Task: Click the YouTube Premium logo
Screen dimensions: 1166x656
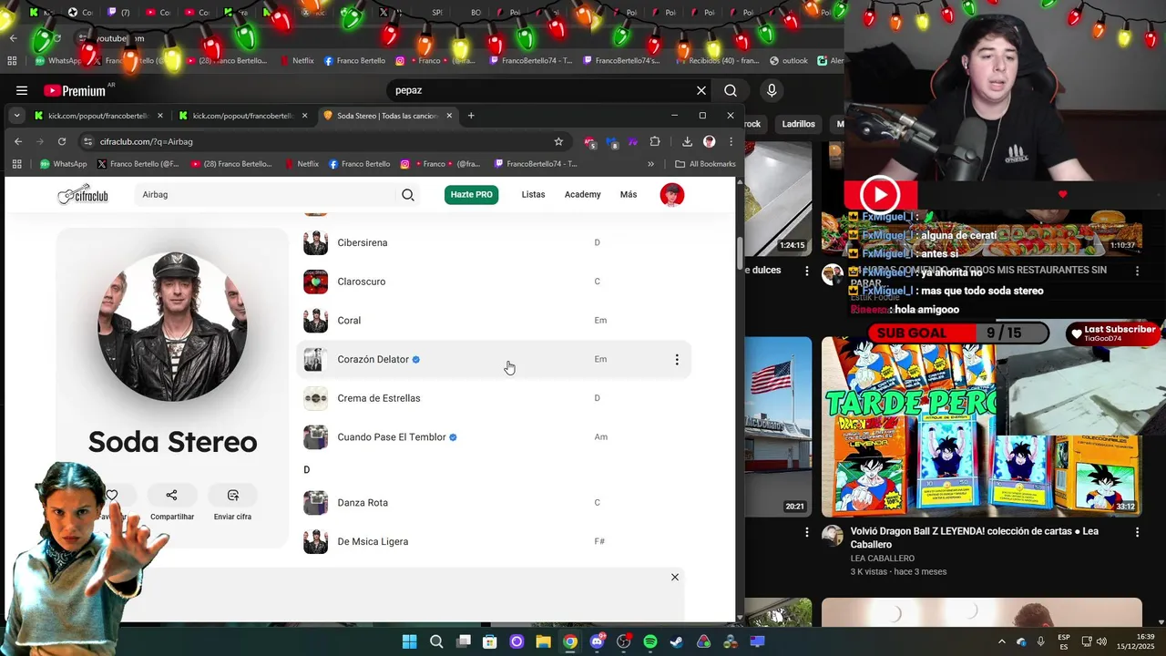Action: tap(75, 90)
